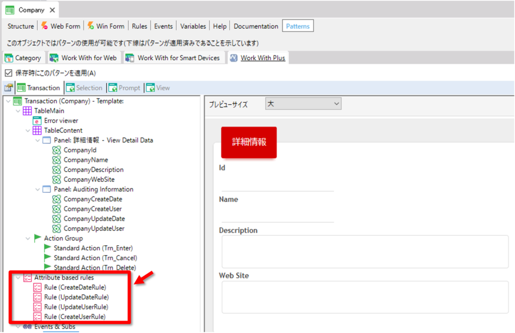
Task: Collapse the Attribute based rules node
Action: pos(19,278)
